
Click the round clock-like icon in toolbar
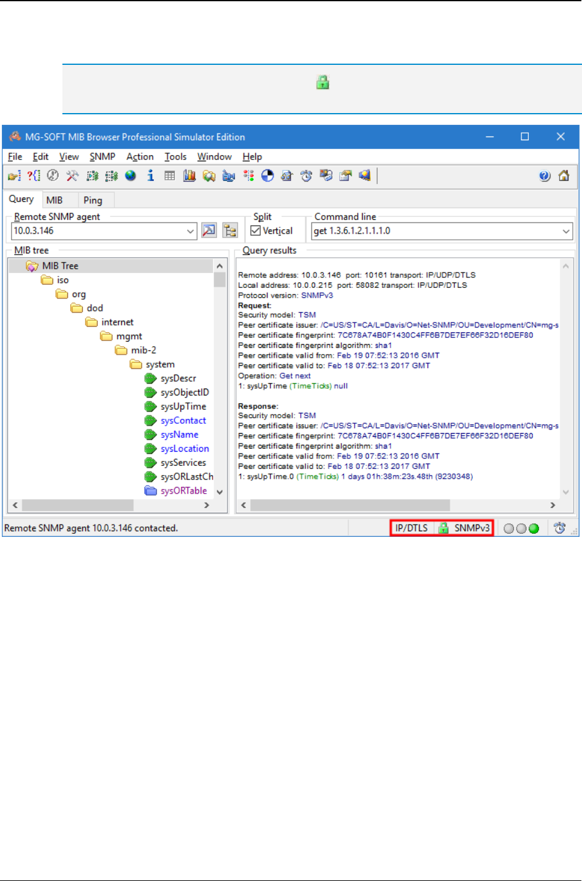point(53,176)
